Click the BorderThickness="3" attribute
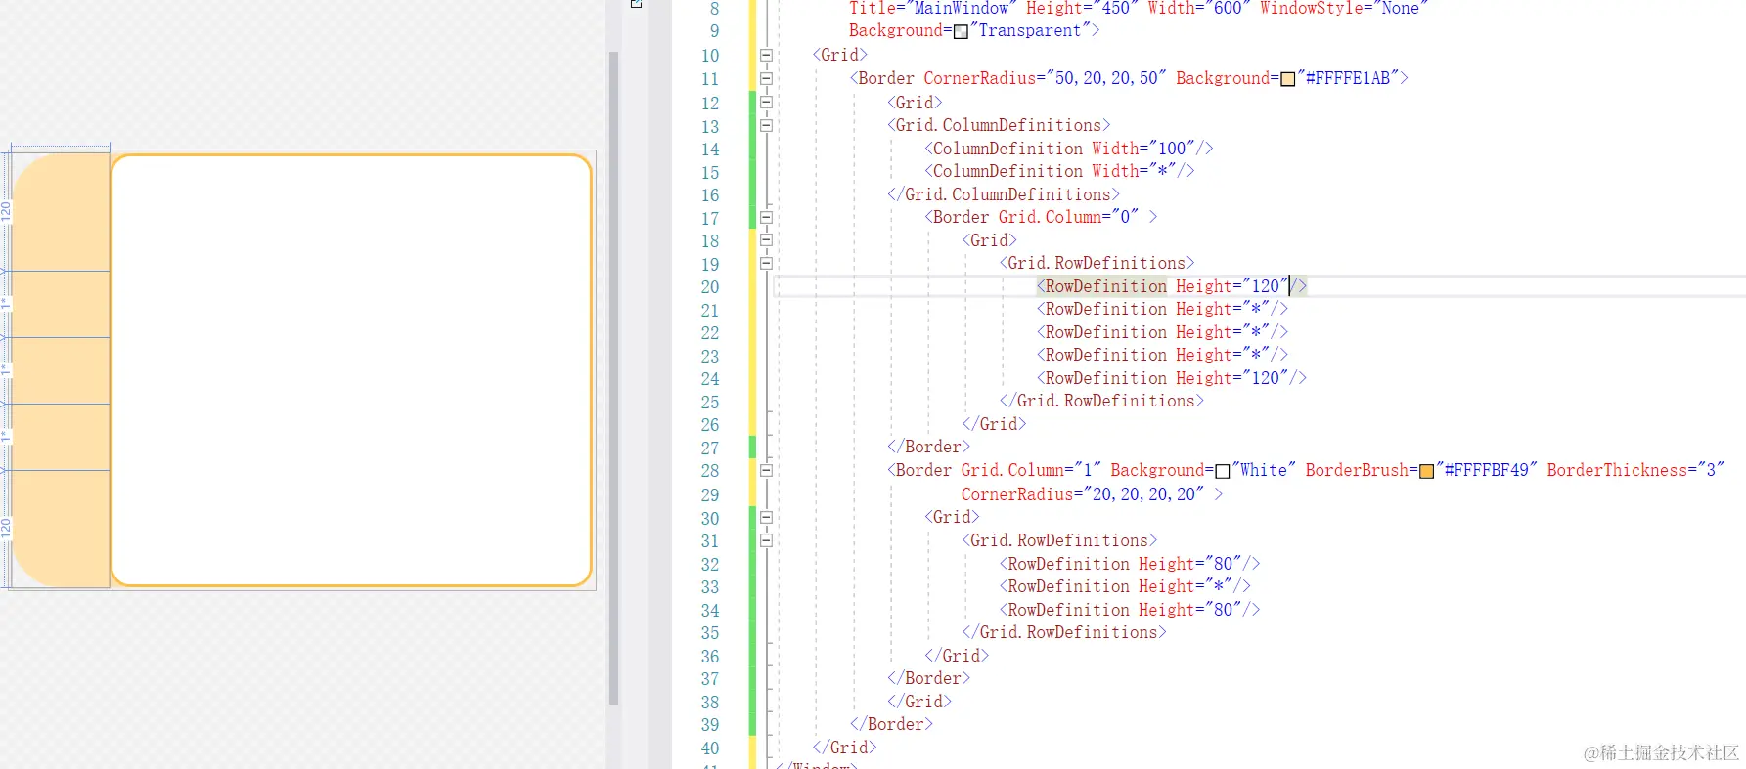 coord(1635,470)
